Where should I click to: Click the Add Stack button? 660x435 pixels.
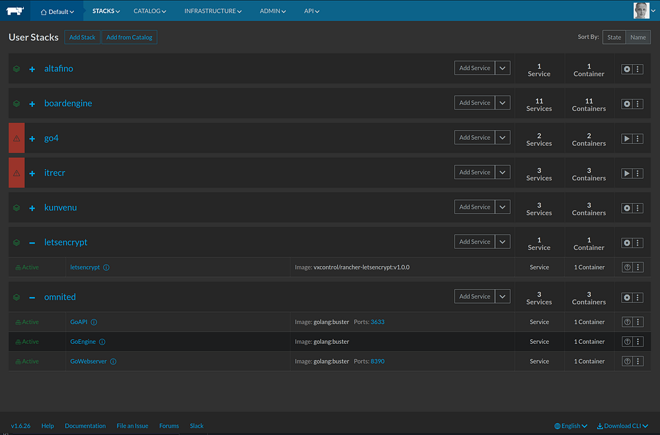tap(82, 38)
